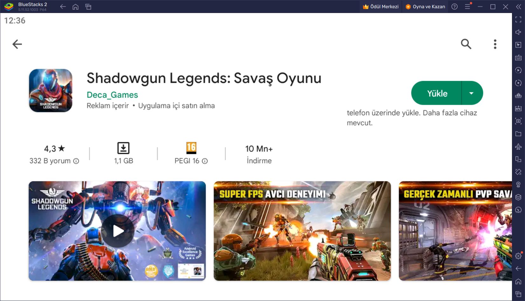Open BlueStacks settings gear in sidebar
This screenshot has width=525, height=301.
518,256
